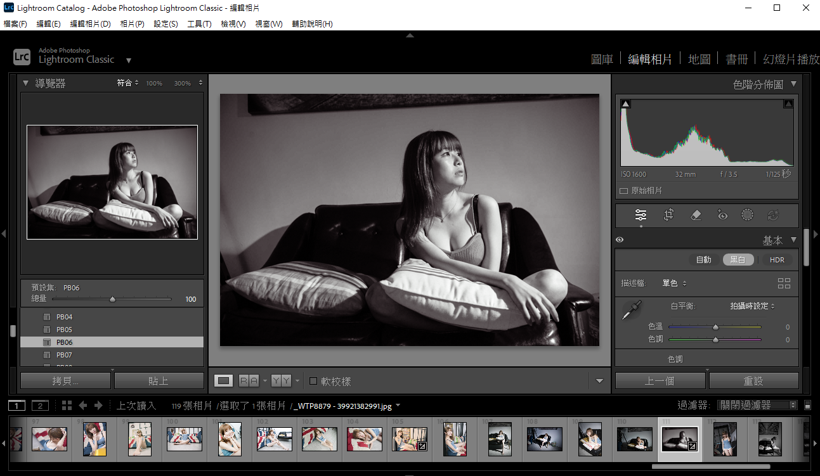Select Reference view R|A button
This screenshot has width=820, height=476.
[249, 380]
